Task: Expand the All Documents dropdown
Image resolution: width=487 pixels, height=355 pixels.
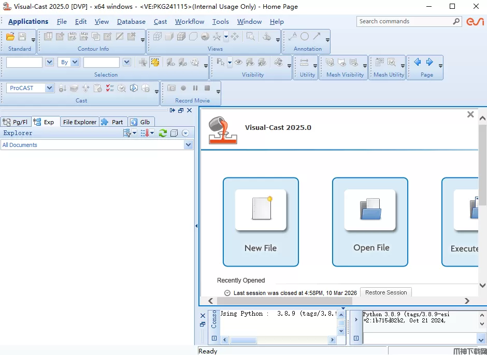Action: pyautogui.click(x=188, y=145)
